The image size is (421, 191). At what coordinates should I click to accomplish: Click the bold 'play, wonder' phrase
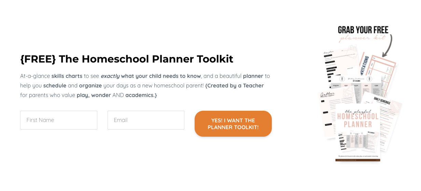tap(94, 95)
